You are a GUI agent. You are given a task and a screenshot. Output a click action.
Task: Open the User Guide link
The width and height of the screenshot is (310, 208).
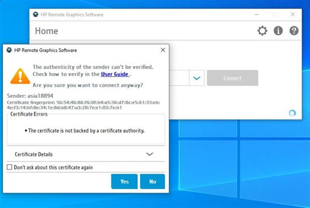(x=115, y=74)
